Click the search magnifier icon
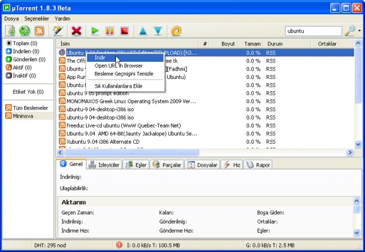The width and height of the screenshot is (365, 252). point(350,31)
